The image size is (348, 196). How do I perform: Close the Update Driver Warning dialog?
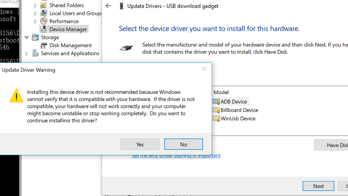[x=204, y=69]
